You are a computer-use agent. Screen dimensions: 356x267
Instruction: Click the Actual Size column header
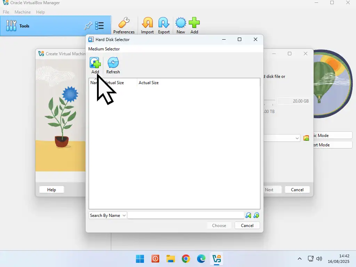(149, 83)
